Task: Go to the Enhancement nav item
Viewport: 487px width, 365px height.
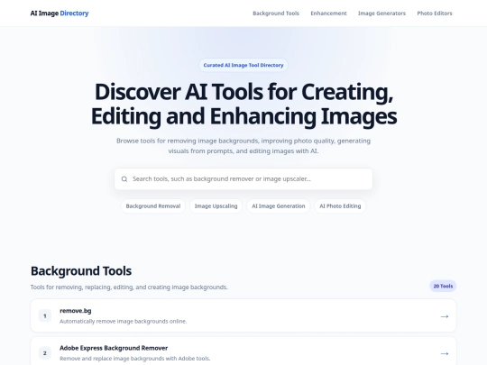Action: click(328, 14)
